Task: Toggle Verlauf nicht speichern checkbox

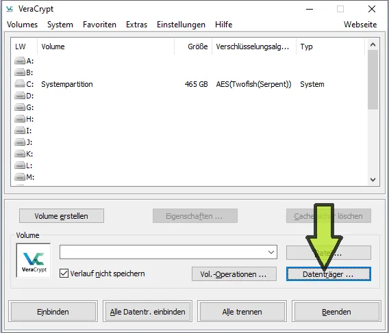Action: click(64, 274)
